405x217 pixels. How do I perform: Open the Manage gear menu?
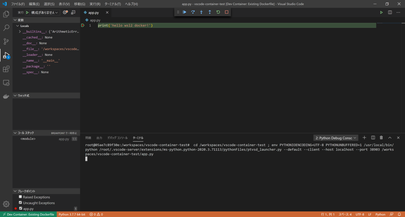point(6,204)
